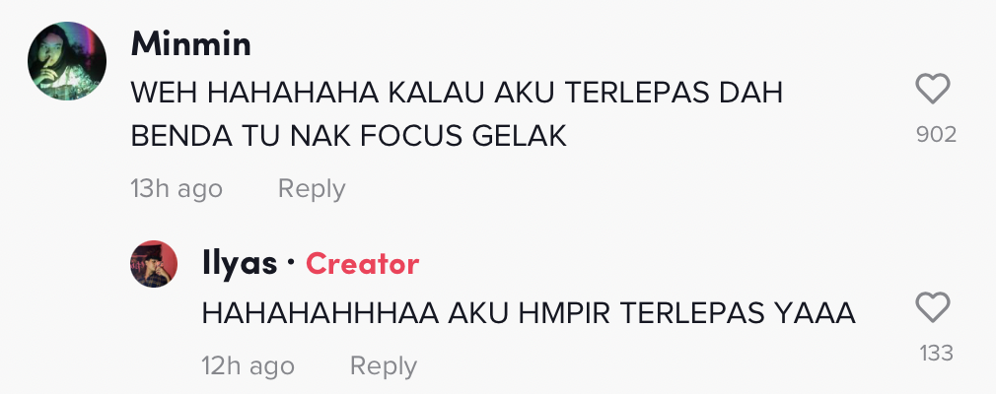The width and height of the screenshot is (996, 394).
Task: Select Ilyas's HAHAHAHHHAA reply text
Action: coord(529,313)
